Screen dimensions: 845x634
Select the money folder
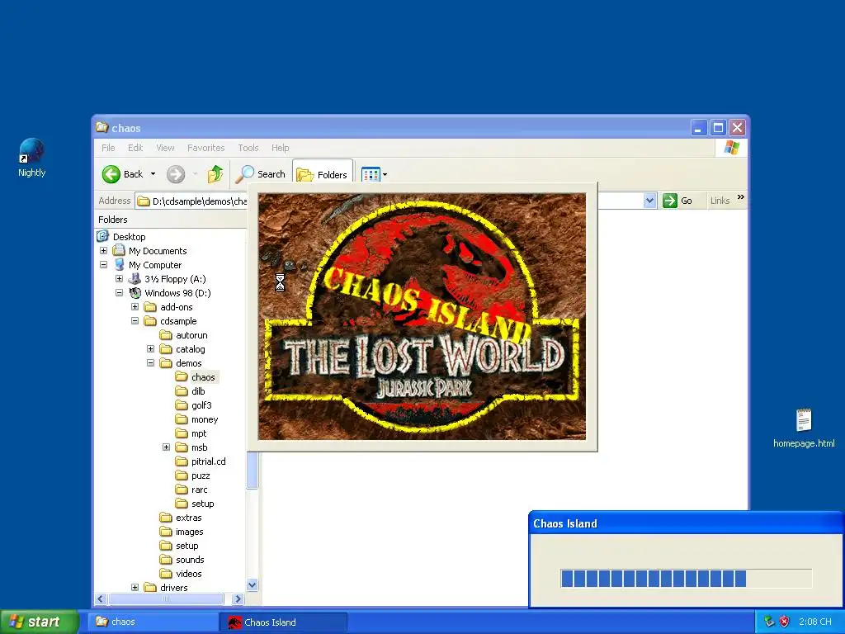pyautogui.click(x=205, y=419)
